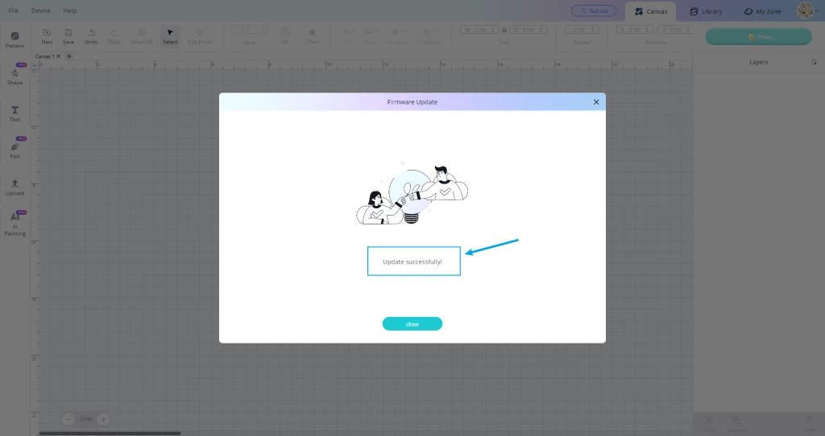Open the Help menu

tap(70, 10)
